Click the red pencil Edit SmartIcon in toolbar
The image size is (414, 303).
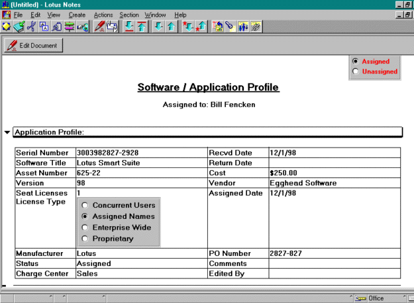click(99, 26)
